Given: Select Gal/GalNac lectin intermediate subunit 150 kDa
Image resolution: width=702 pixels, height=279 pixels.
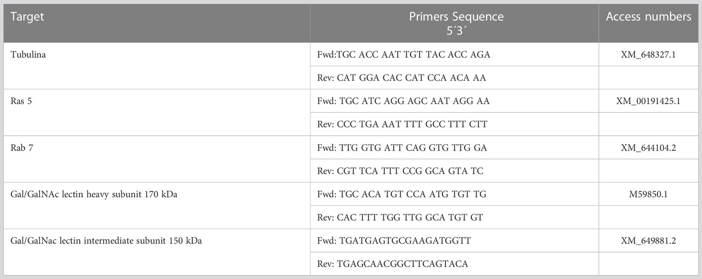Looking at the screenshot, I should pos(106,241).
